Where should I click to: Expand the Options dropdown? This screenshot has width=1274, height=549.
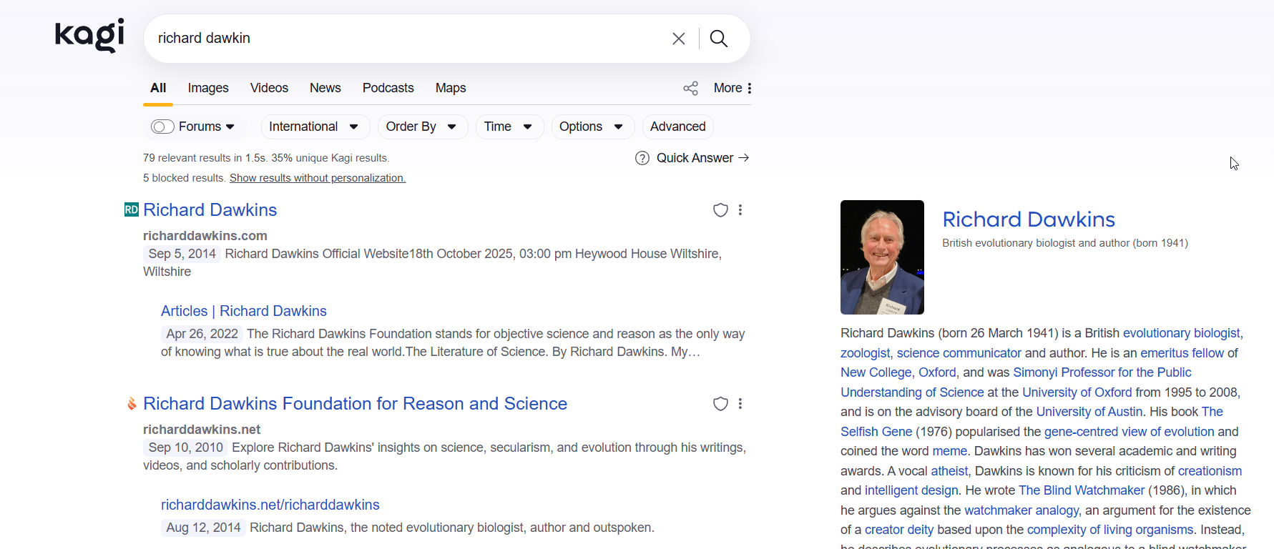[592, 127]
